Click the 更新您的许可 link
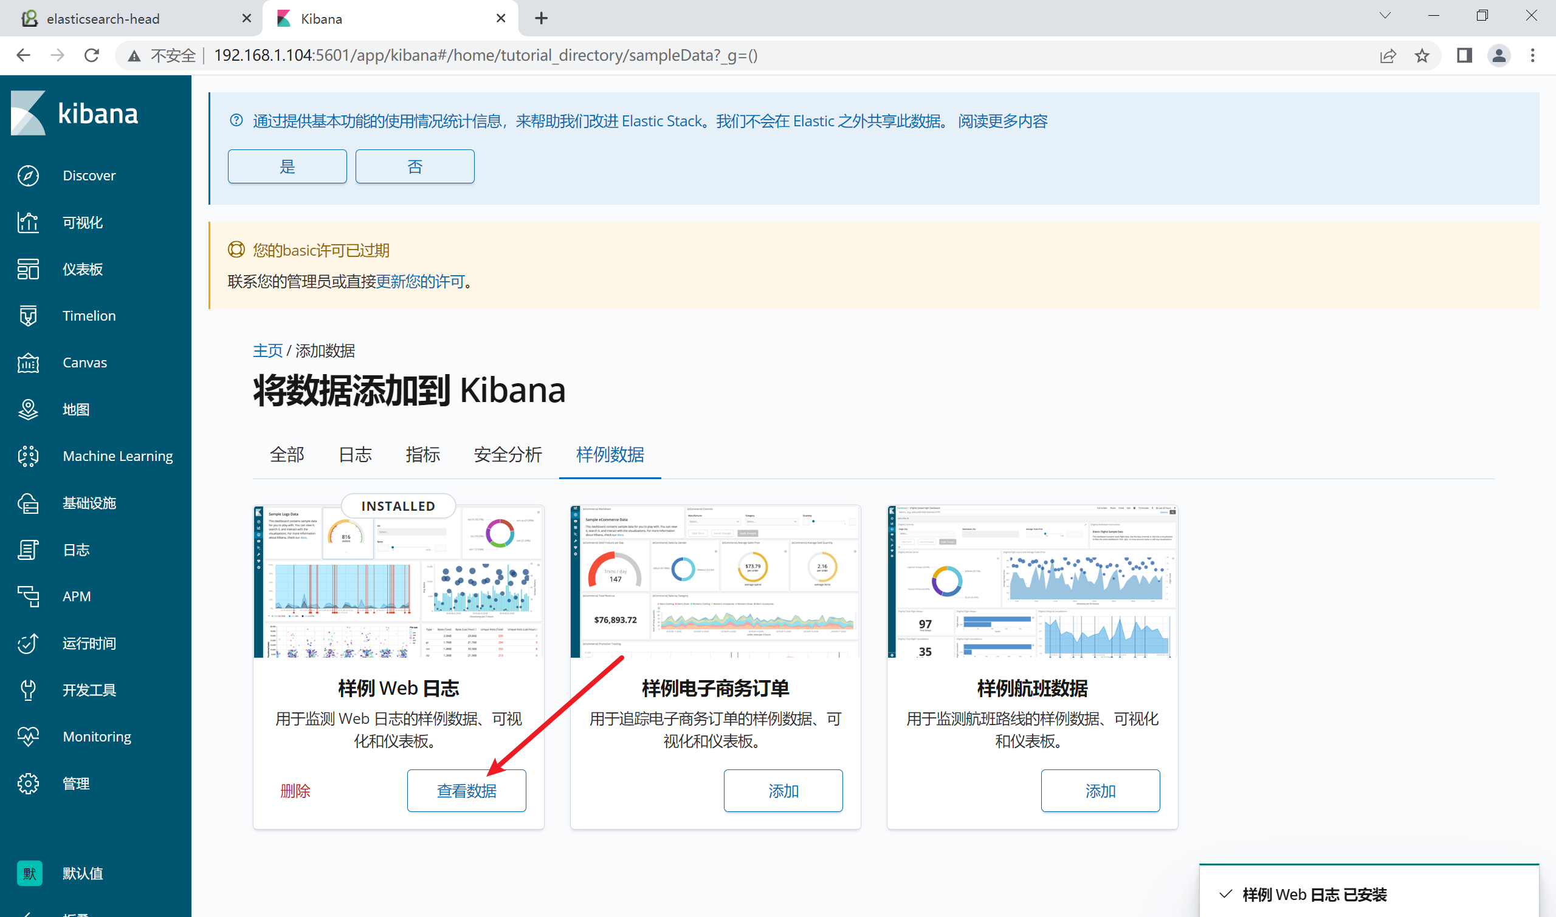Screen dimensions: 1556x917 pyautogui.click(x=421, y=282)
